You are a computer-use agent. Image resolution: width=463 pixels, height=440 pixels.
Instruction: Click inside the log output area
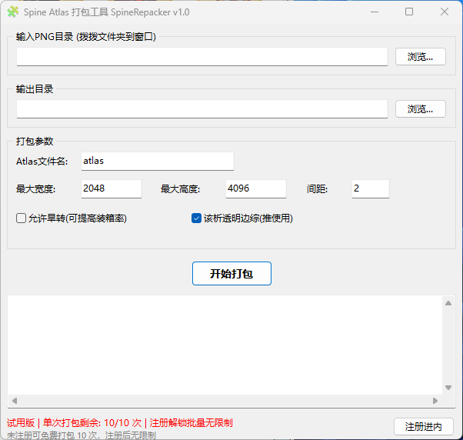tap(225, 345)
